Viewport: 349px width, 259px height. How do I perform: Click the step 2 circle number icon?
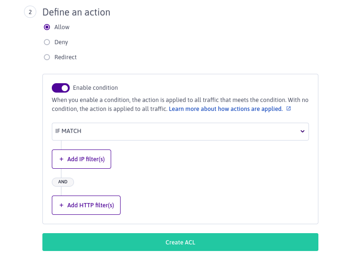point(30,12)
